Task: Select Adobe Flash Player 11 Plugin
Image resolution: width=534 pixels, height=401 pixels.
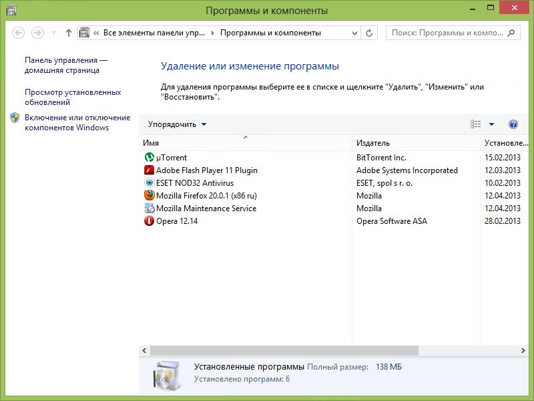Action: pyautogui.click(x=207, y=170)
